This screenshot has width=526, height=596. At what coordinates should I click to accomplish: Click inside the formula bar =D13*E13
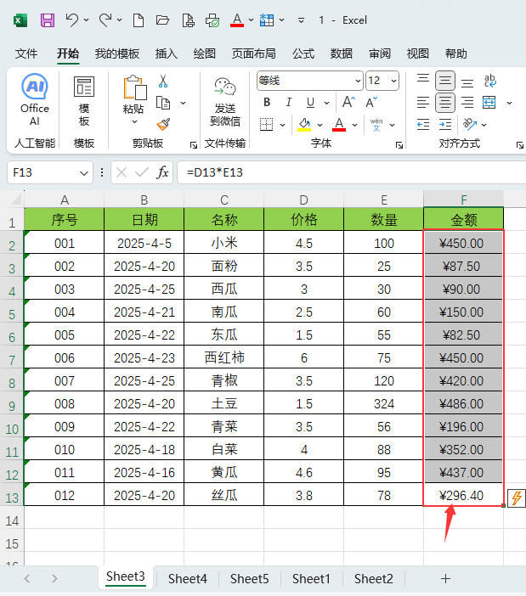click(x=352, y=172)
